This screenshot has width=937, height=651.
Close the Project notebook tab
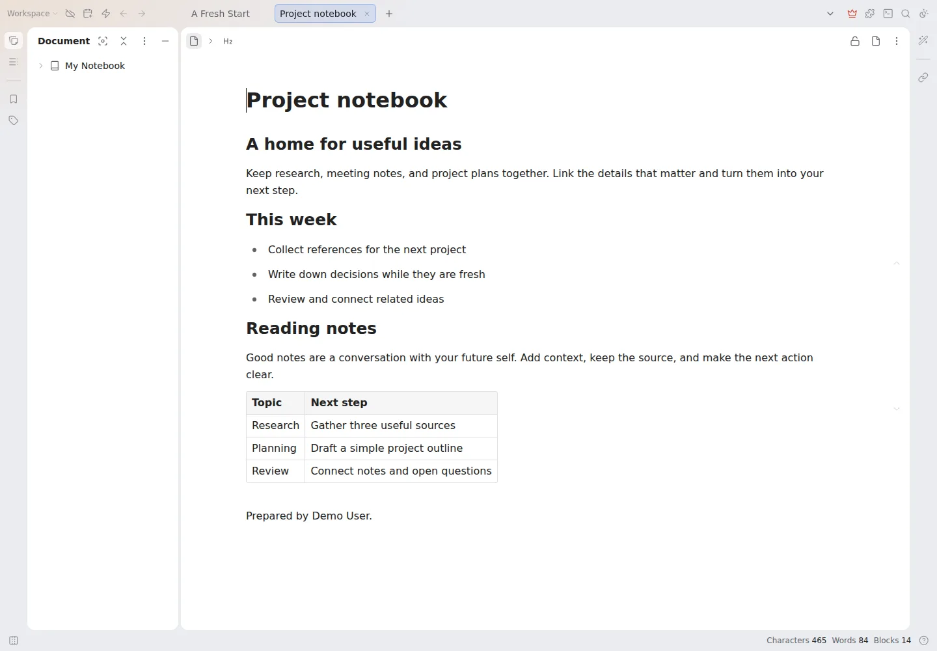coord(367,14)
